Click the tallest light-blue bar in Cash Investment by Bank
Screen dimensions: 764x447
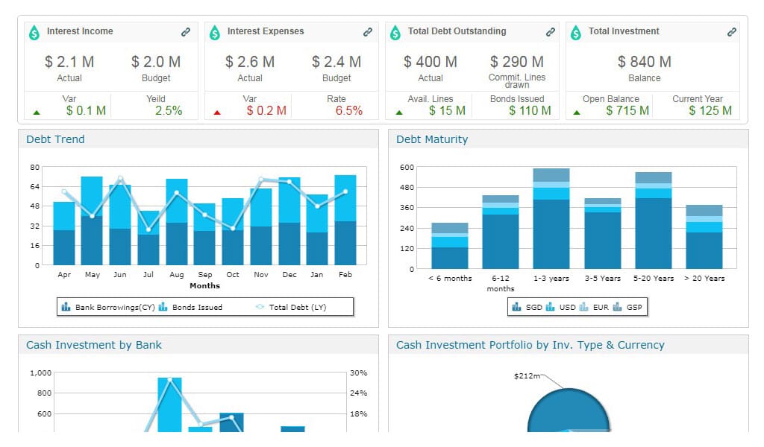point(169,405)
